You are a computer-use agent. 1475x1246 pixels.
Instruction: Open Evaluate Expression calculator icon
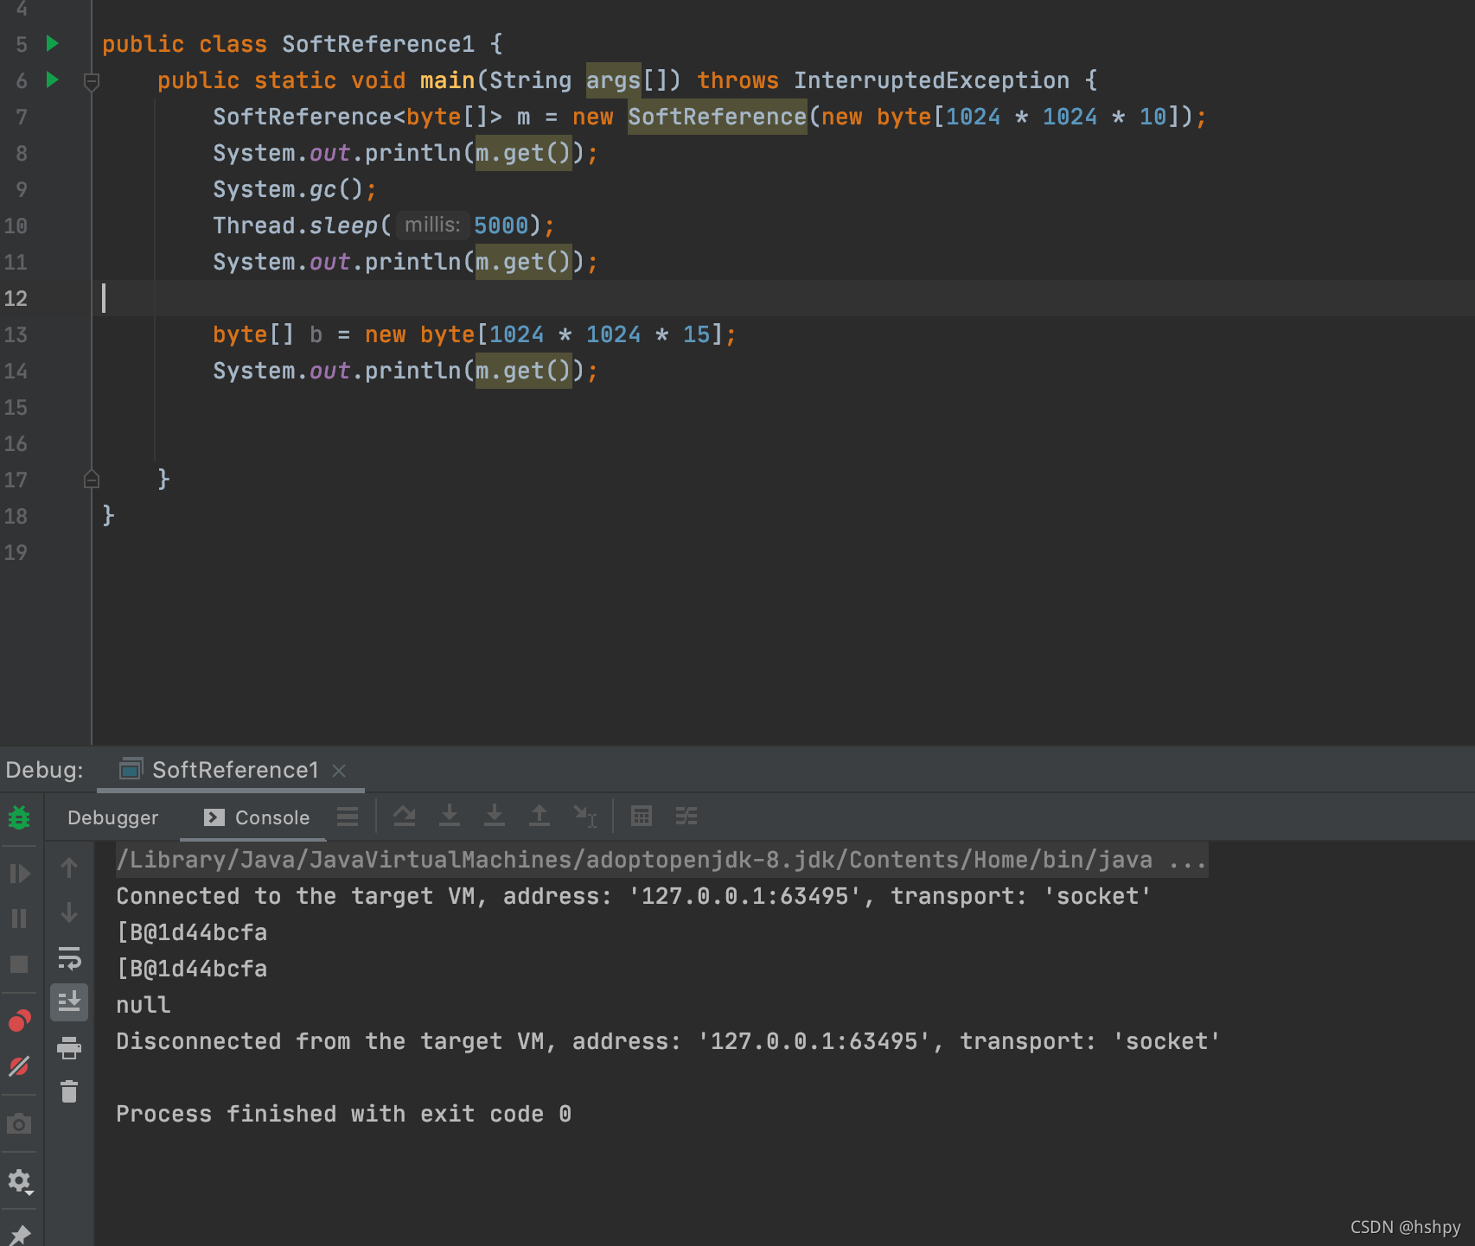pos(642,816)
